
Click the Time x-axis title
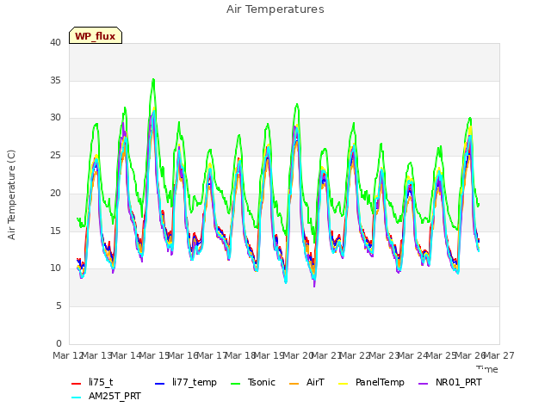[487, 369]
